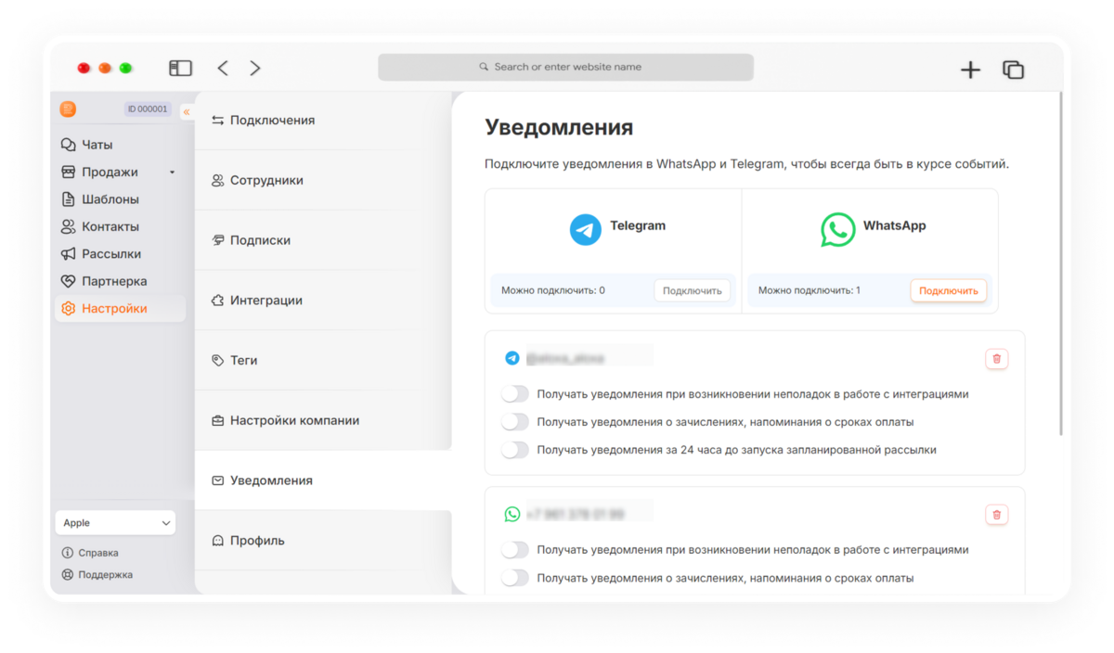Click 'Можно подключить: 0' text
Image resolution: width=1114 pixels, height=653 pixels.
[553, 290]
